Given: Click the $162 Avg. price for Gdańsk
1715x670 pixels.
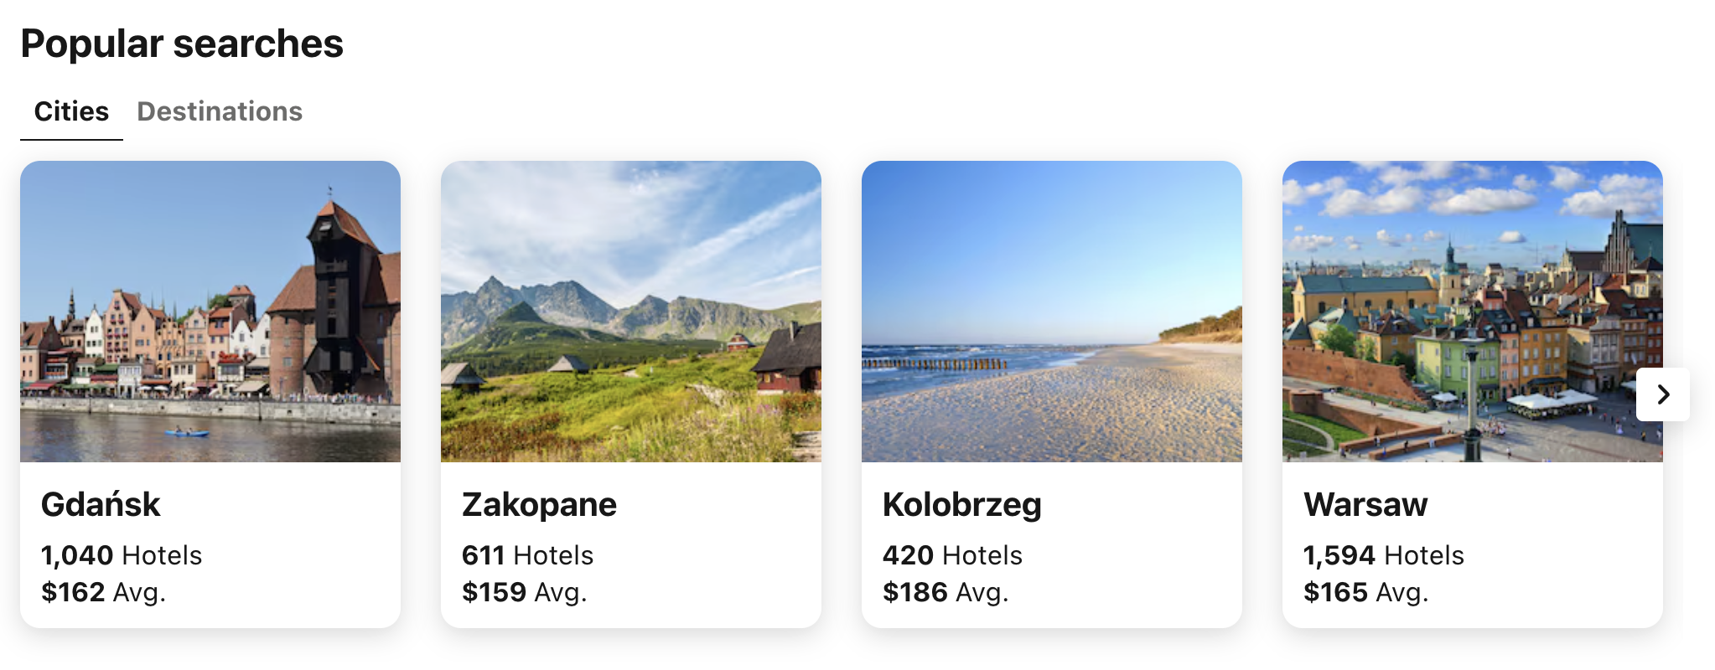Looking at the screenshot, I should click(103, 592).
